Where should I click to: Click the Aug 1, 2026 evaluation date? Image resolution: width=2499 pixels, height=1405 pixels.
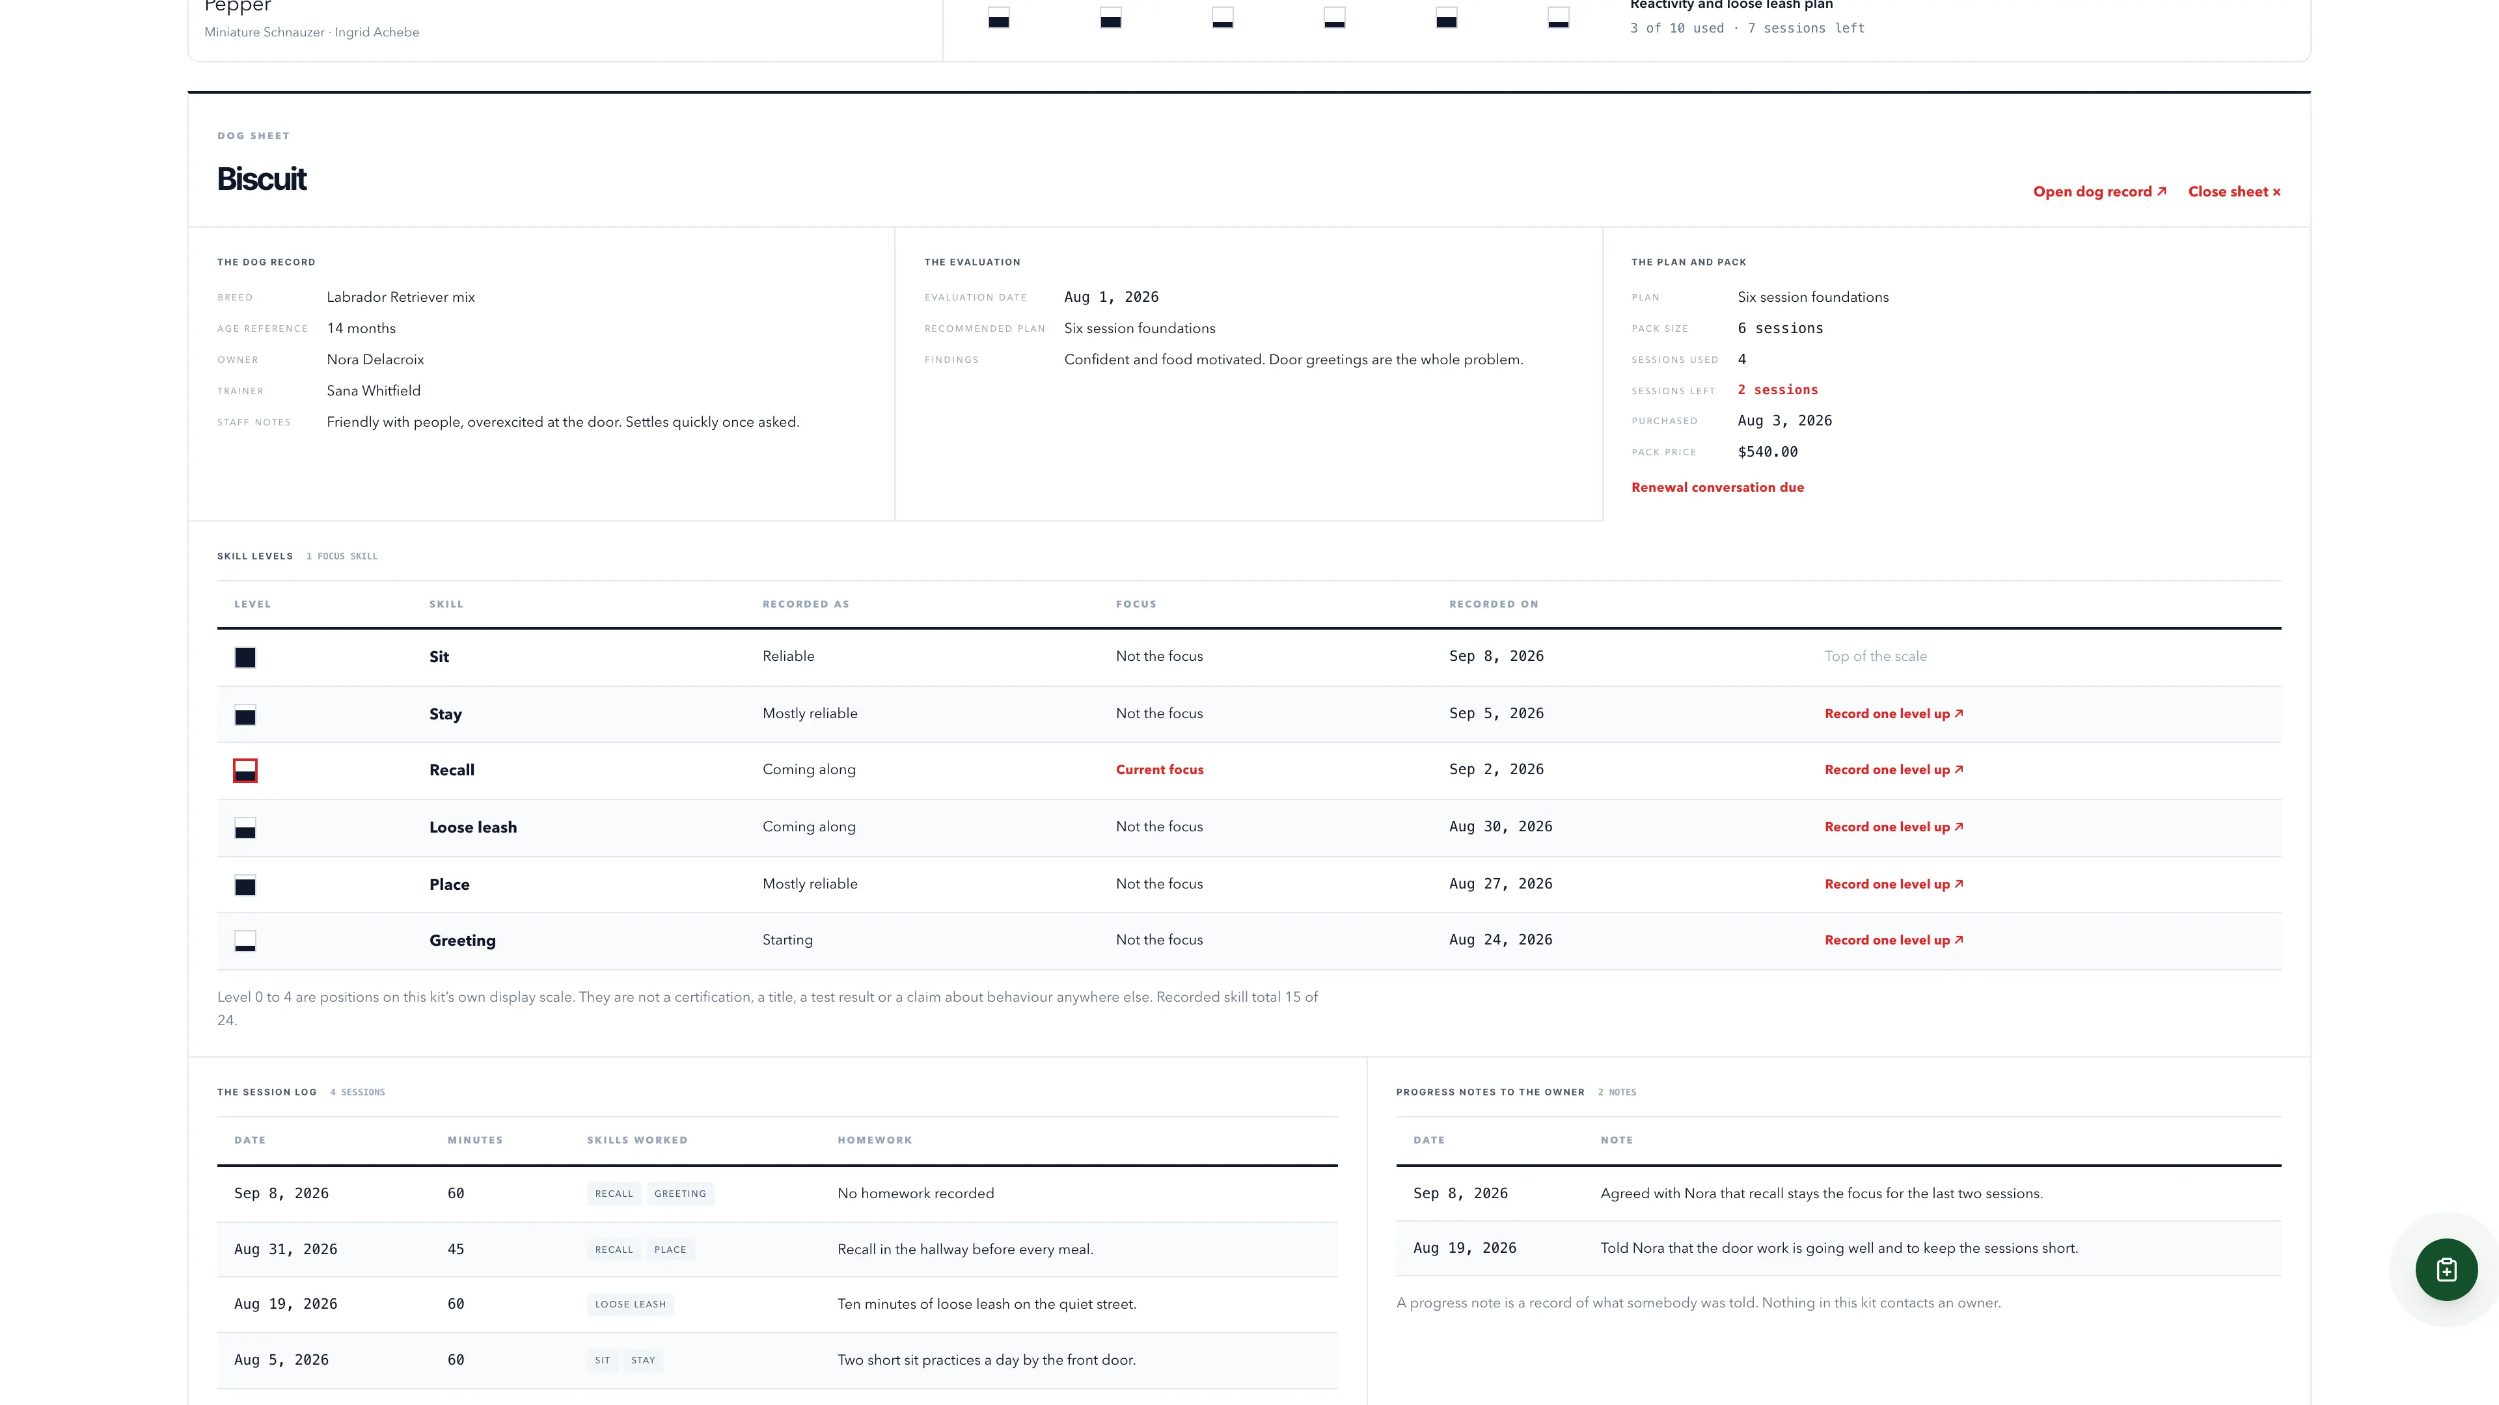click(x=1112, y=298)
